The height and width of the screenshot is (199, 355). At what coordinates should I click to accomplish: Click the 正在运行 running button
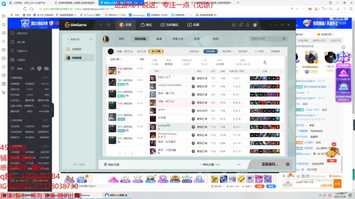click(x=270, y=164)
